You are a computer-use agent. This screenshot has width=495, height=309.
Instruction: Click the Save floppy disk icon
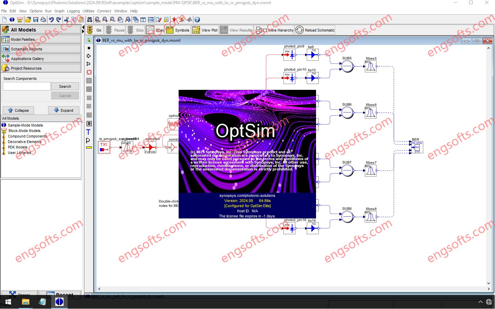[x=36, y=20]
